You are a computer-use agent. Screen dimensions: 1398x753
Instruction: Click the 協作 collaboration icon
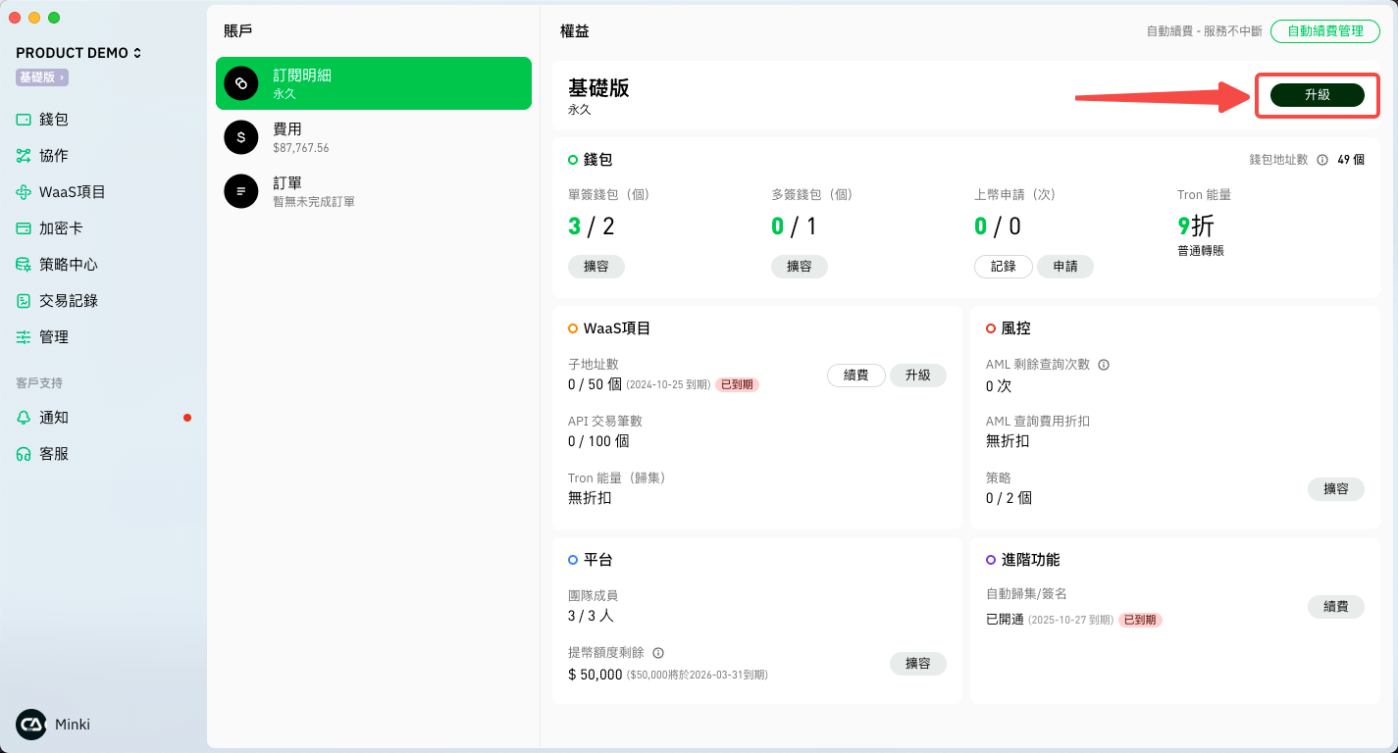click(24, 156)
